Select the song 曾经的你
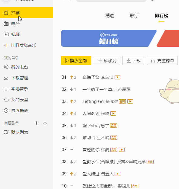This screenshot has height=189, width=179. [x=91, y=150]
